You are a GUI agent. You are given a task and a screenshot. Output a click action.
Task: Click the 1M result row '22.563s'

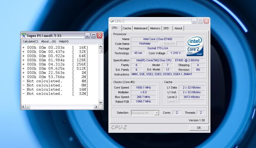(55, 73)
